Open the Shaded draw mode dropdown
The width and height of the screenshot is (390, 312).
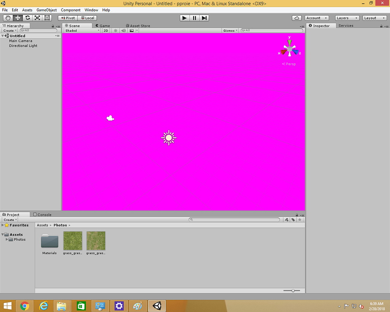(81, 30)
